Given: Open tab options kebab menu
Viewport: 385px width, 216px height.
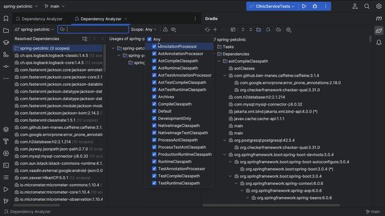Looking at the screenshot, I should (195, 19).
